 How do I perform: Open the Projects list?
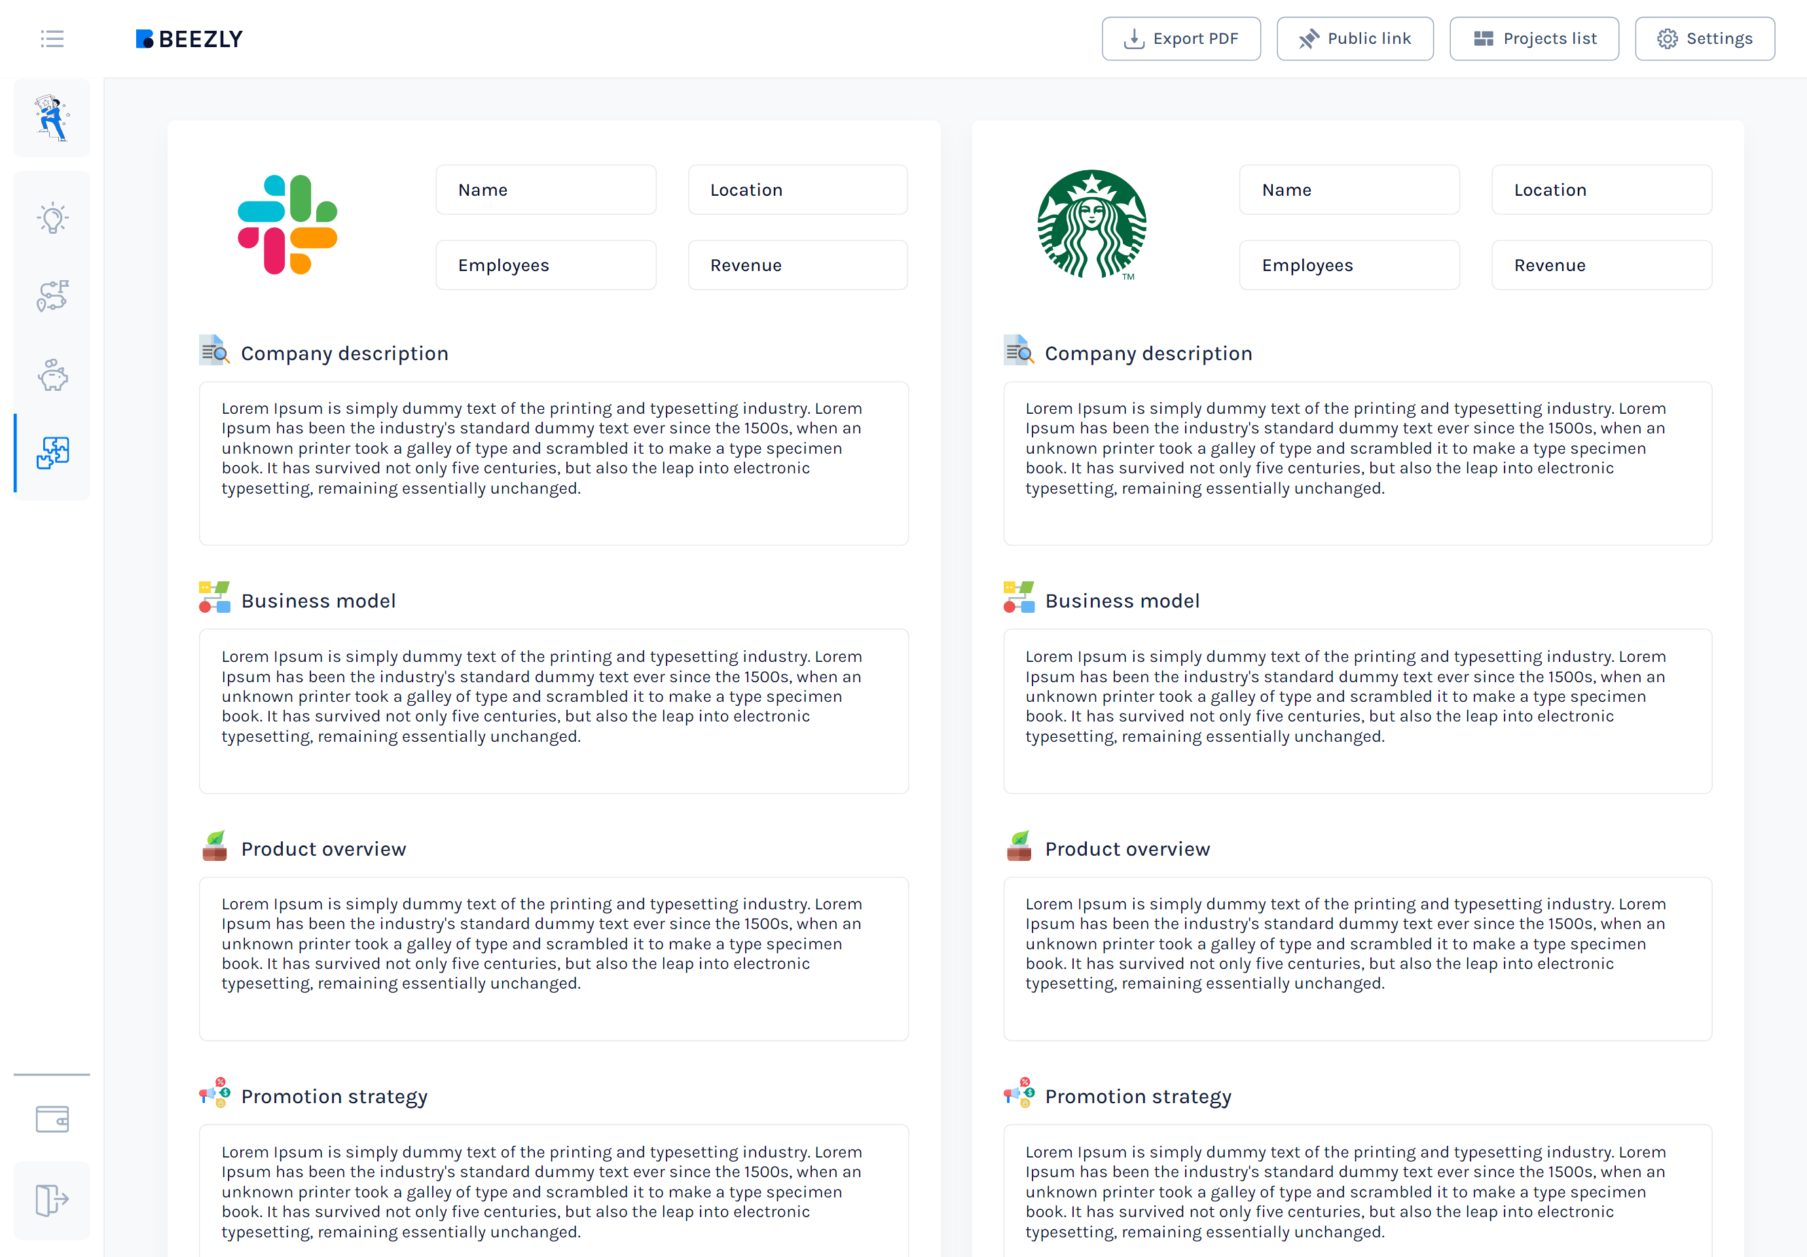click(1534, 38)
